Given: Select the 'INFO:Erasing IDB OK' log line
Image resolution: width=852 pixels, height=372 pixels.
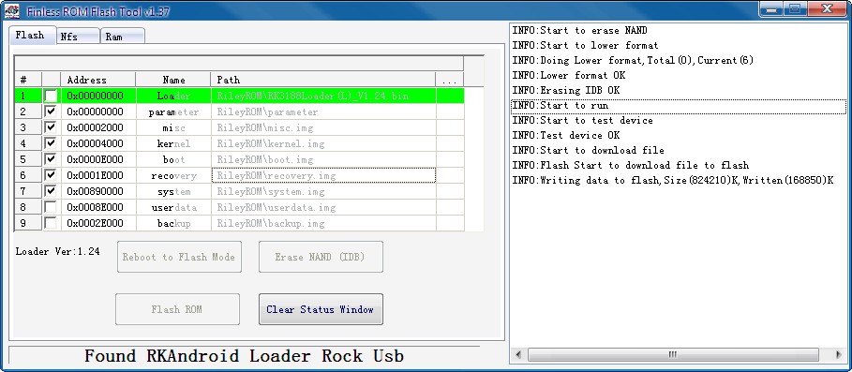Looking at the screenshot, I should tap(679, 90).
